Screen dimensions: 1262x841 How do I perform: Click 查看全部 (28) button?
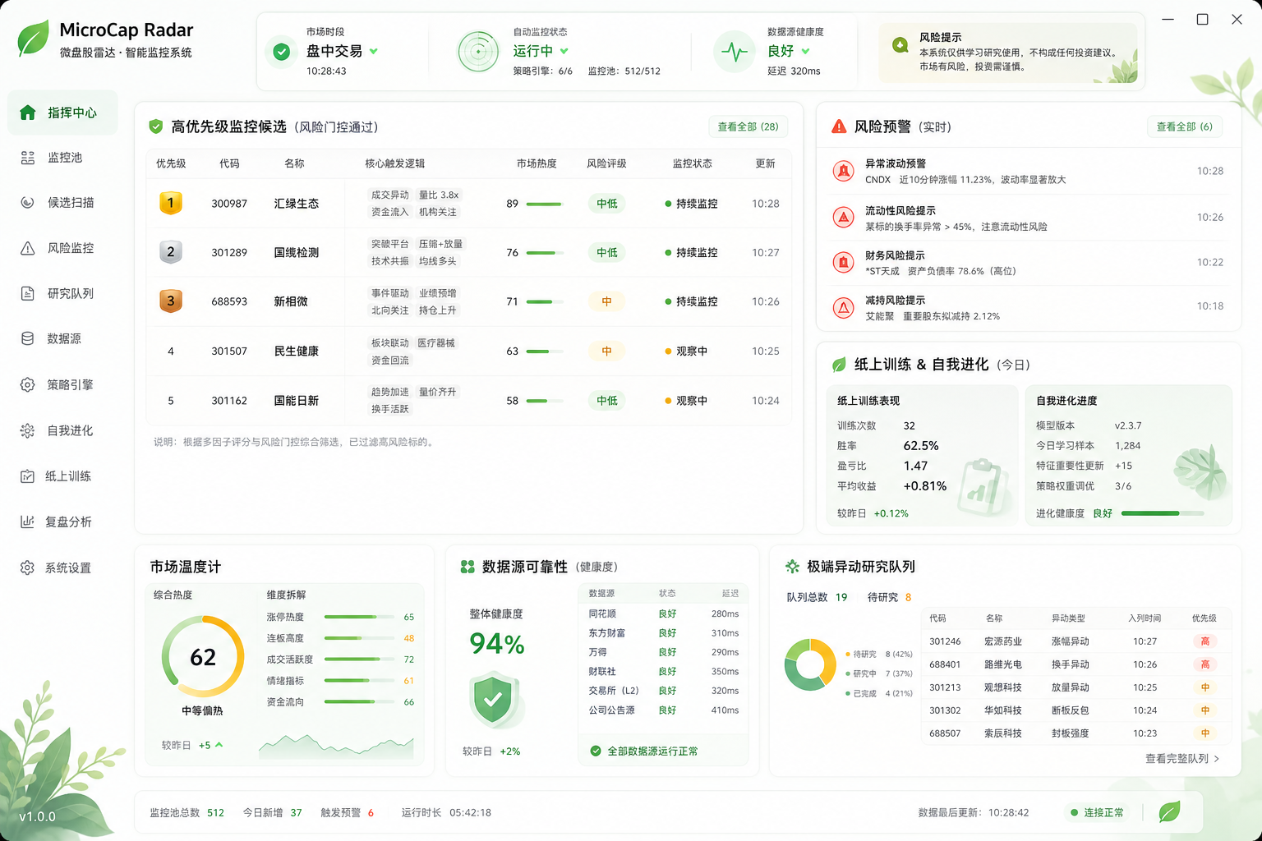(x=748, y=126)
